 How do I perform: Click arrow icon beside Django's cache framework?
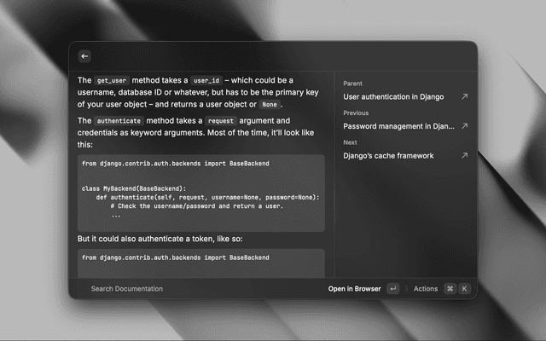point(464,156)
